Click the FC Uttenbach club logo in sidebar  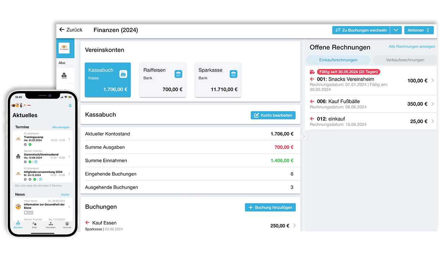65,48
